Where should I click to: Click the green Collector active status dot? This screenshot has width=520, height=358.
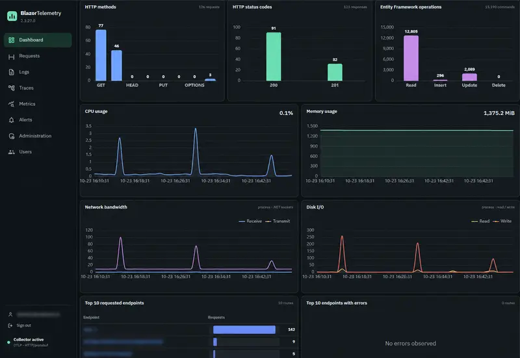pos(8,342)
